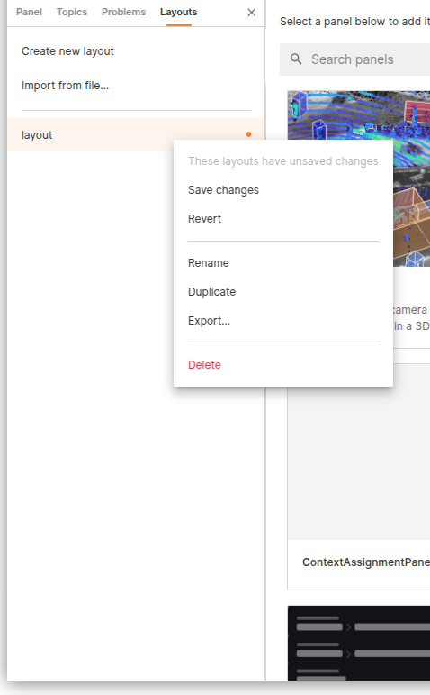This screenshot has height=695, width=430.
Task: Select the dark panel thumbnail below ContextAssignmentPanel
Action: (x=359, y=643)
